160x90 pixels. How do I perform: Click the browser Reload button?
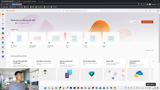tap(7, 4)
